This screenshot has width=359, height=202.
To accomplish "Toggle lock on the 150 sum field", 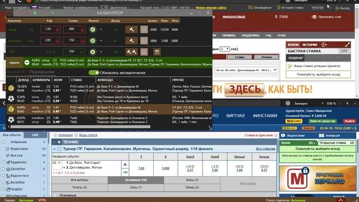I will (82, 41).
